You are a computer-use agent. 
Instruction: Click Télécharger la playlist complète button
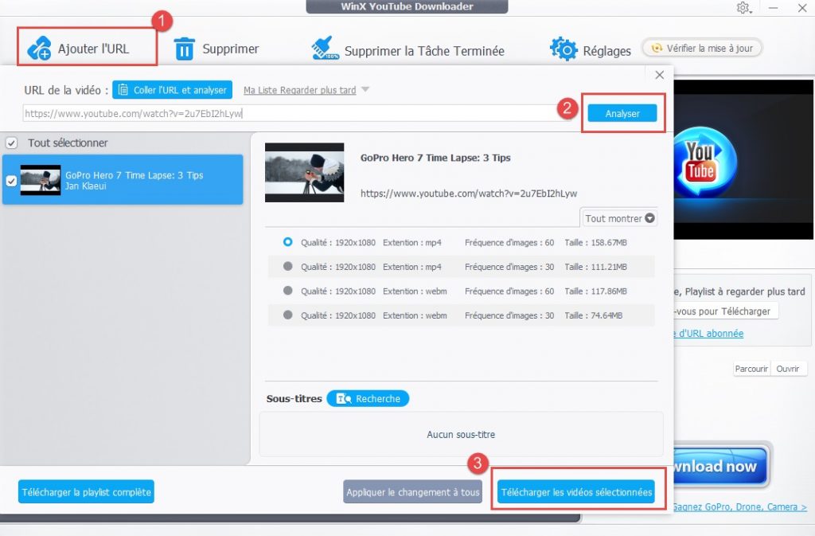coord(86,492)
